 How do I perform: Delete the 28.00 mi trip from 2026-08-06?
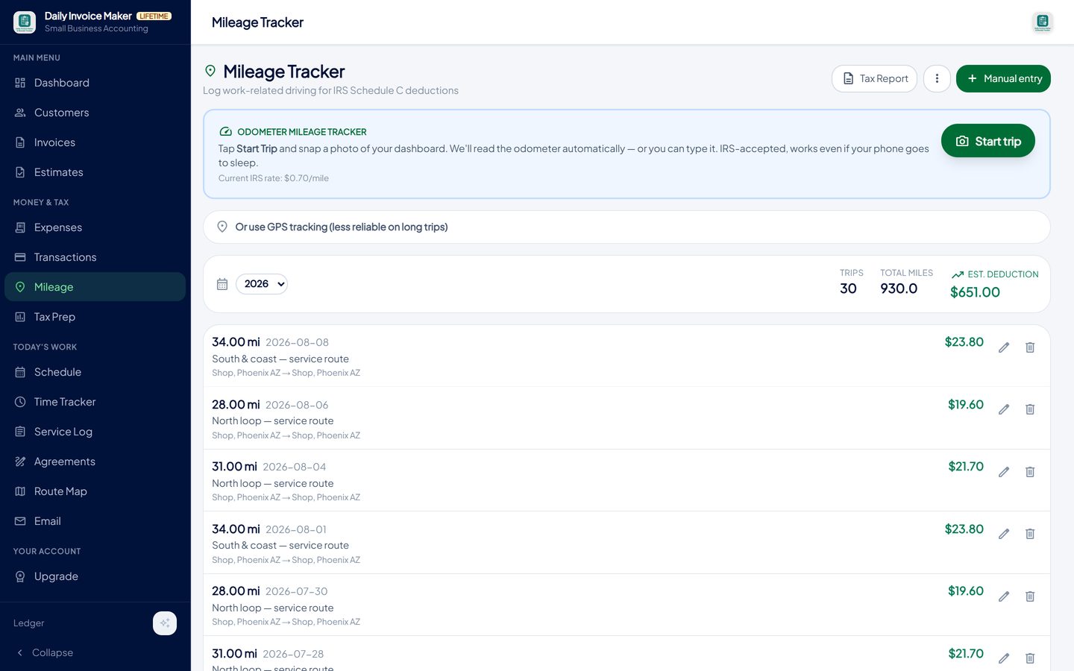tap(1030, 409)
